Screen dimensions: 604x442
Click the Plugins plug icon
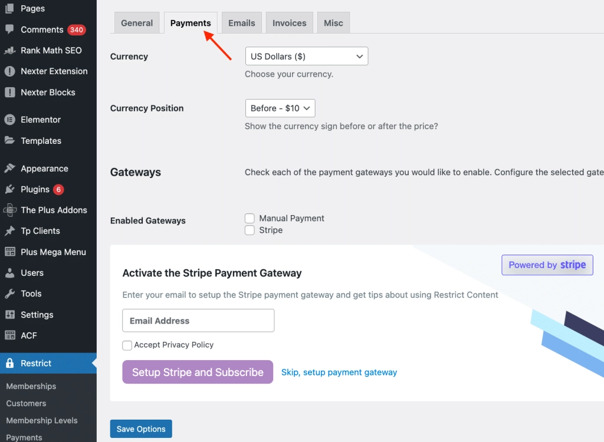tap(9, 189)
